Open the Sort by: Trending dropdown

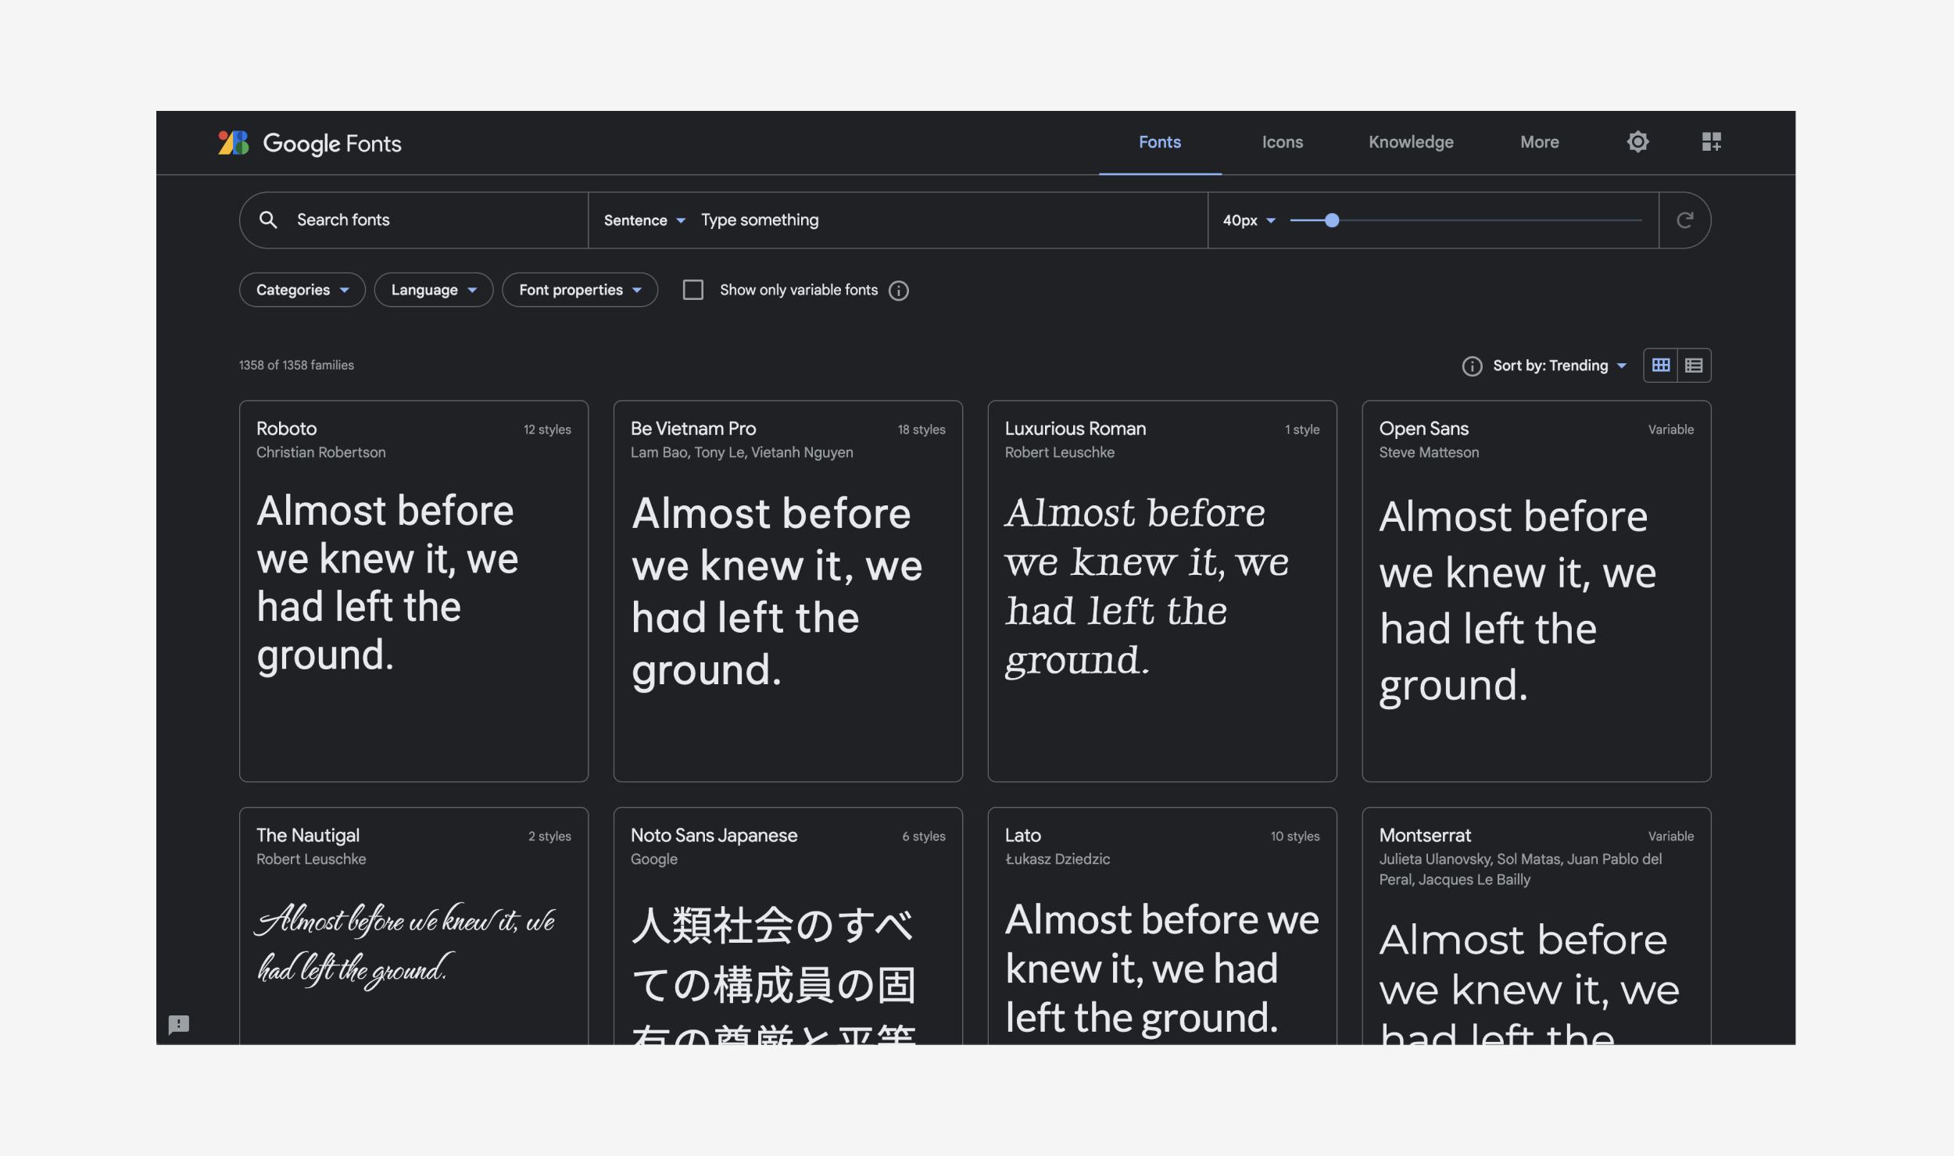(x=1560, y=366)
